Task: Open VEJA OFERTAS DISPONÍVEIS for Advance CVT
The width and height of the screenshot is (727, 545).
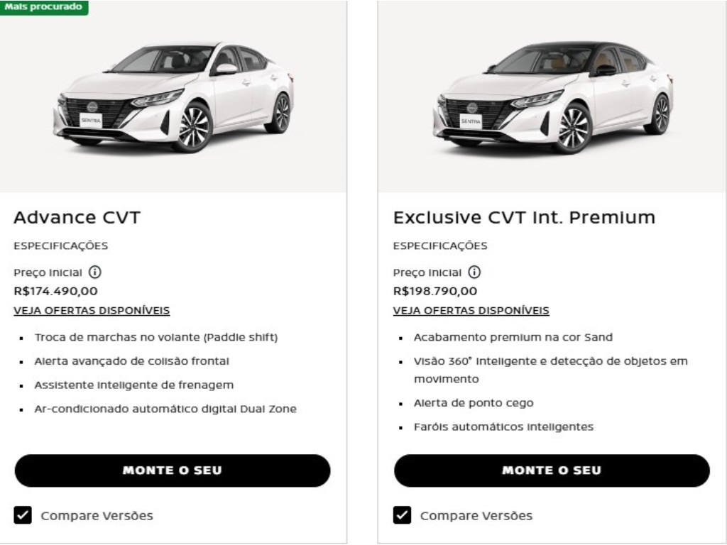Action: (x=92, y=311)
